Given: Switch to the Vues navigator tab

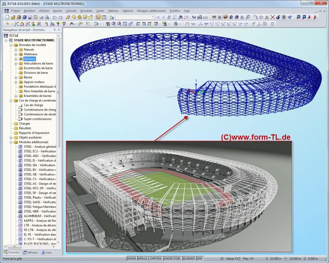Looking at the screenshot, I should click(46, 252).
